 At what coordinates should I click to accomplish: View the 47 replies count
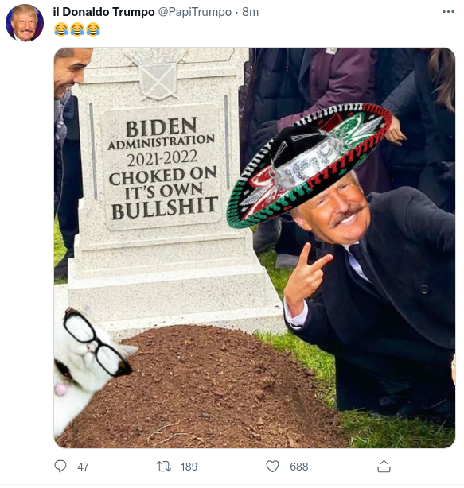[x=83, y=467]
